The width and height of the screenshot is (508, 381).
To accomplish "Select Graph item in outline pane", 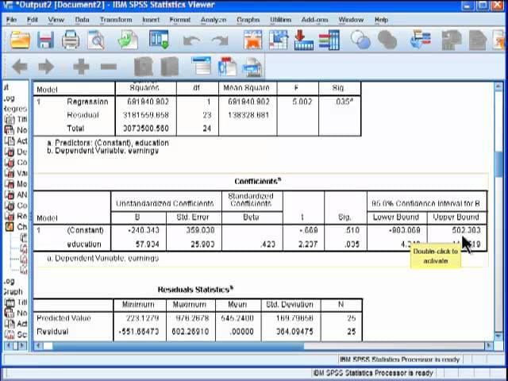I will coord(13,291).
